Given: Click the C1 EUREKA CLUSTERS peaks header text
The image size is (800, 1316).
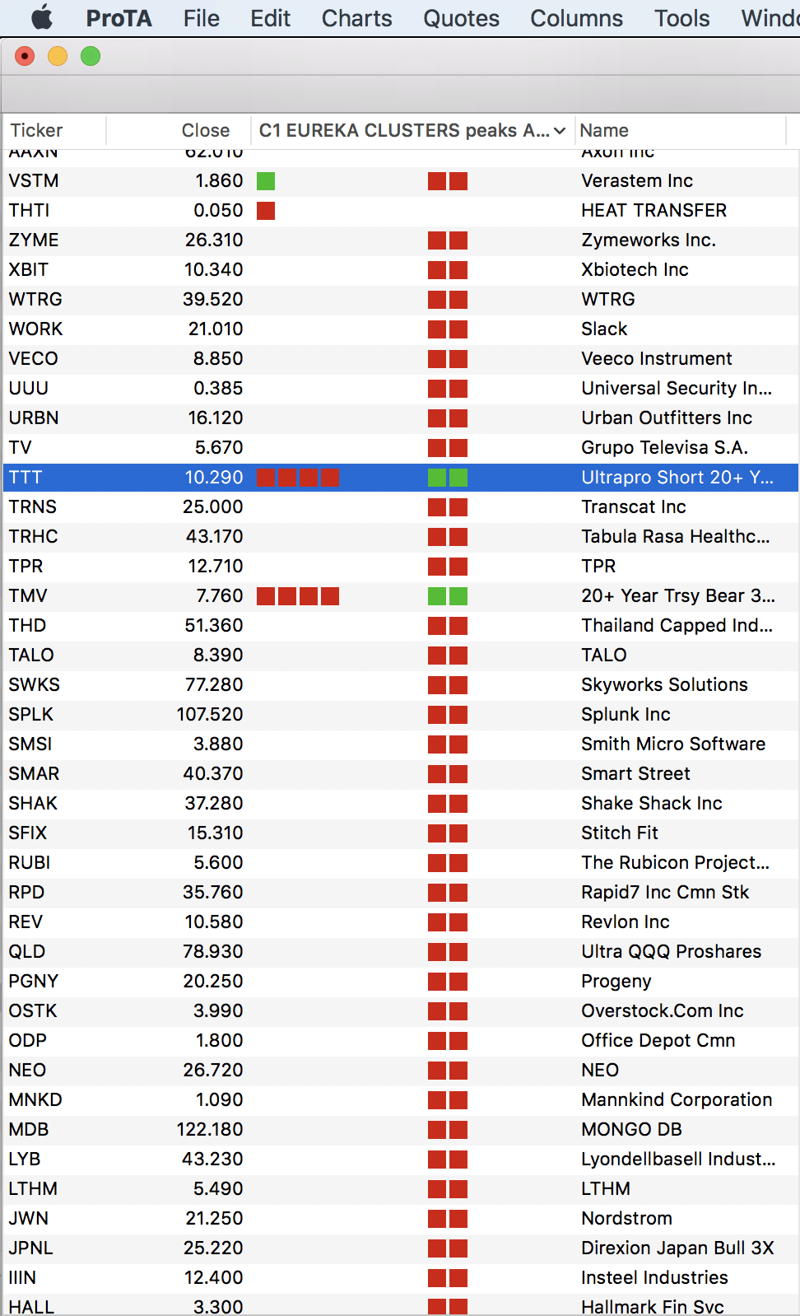Looking at the screenshot, I should coord(403,130).
